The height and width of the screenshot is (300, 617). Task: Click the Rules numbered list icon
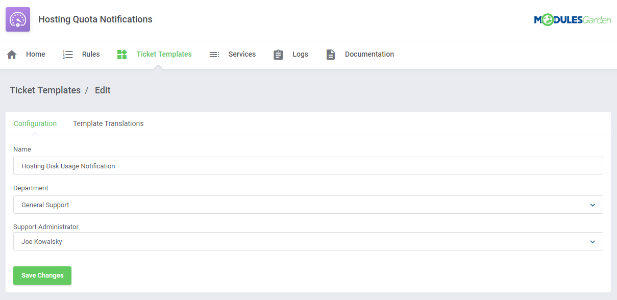(x=68, y=55)
